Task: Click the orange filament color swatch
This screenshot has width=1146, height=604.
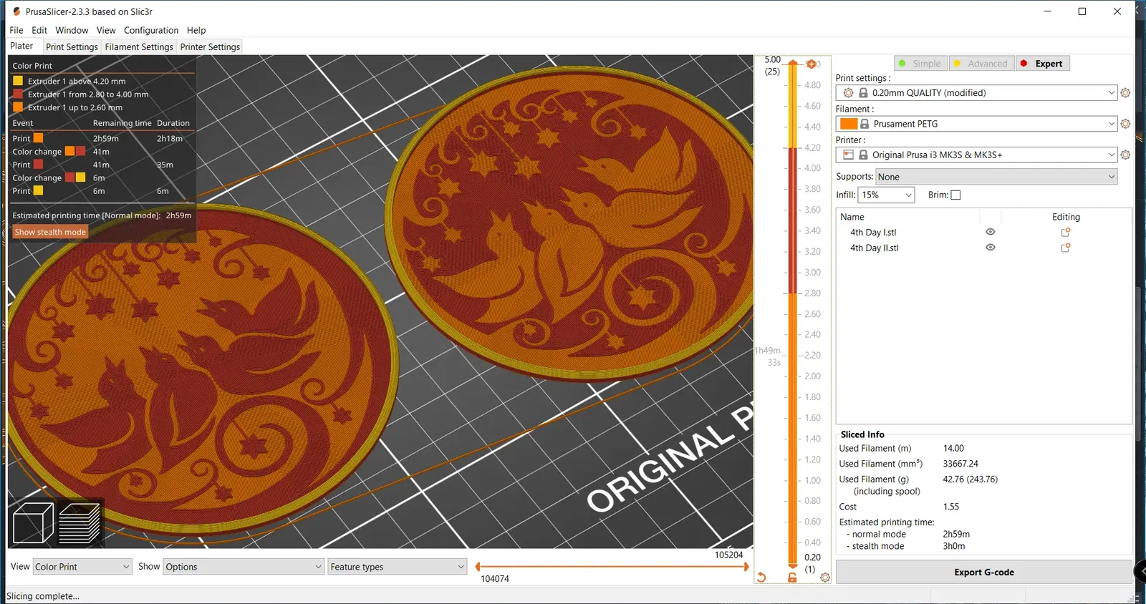Action: click(849, 124)
